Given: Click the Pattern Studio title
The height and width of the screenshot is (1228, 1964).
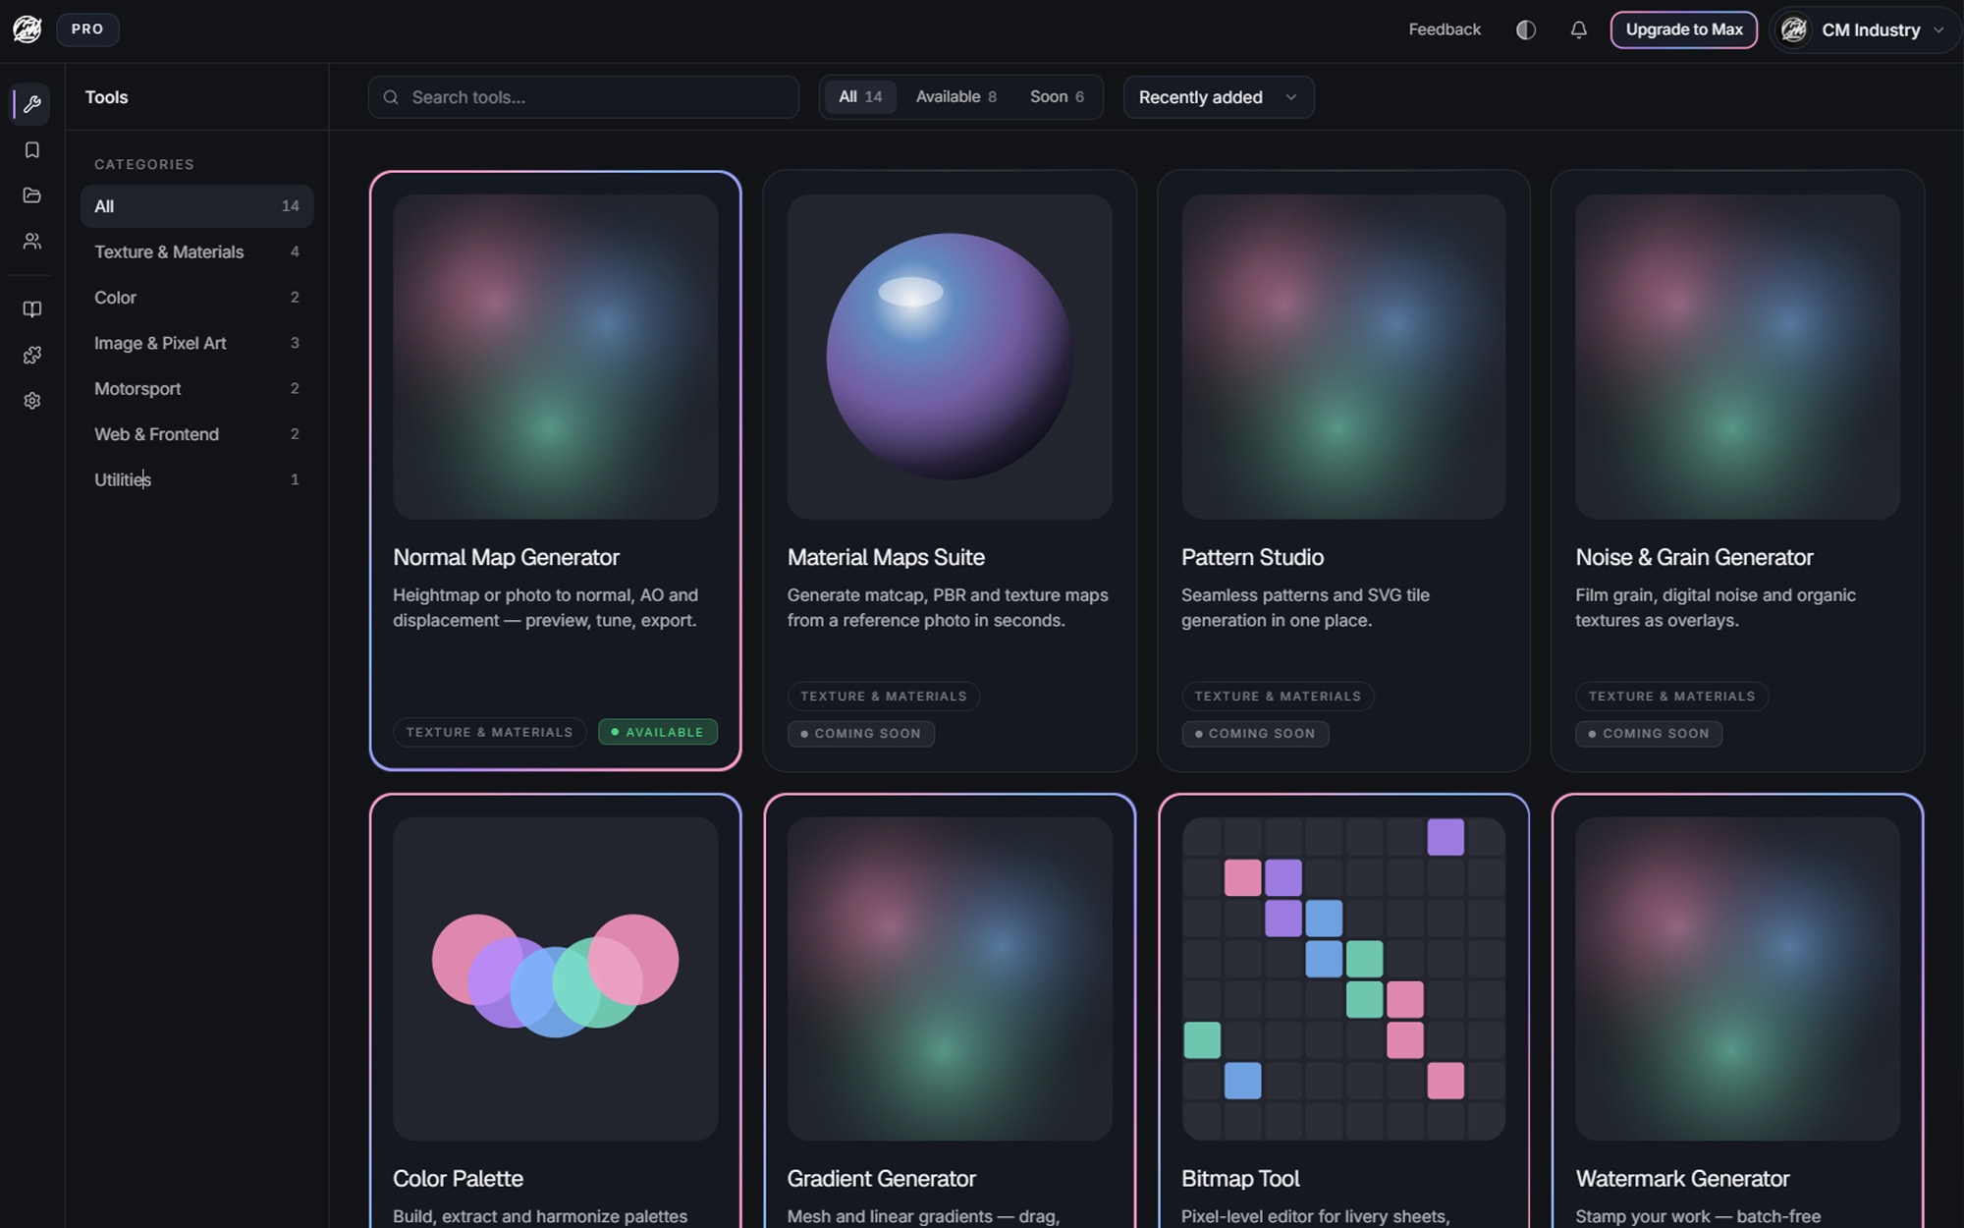Looking at the screenshot, I should [1252, 557].
